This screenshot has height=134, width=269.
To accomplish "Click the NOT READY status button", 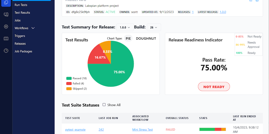I will click(x=214, y=87).
